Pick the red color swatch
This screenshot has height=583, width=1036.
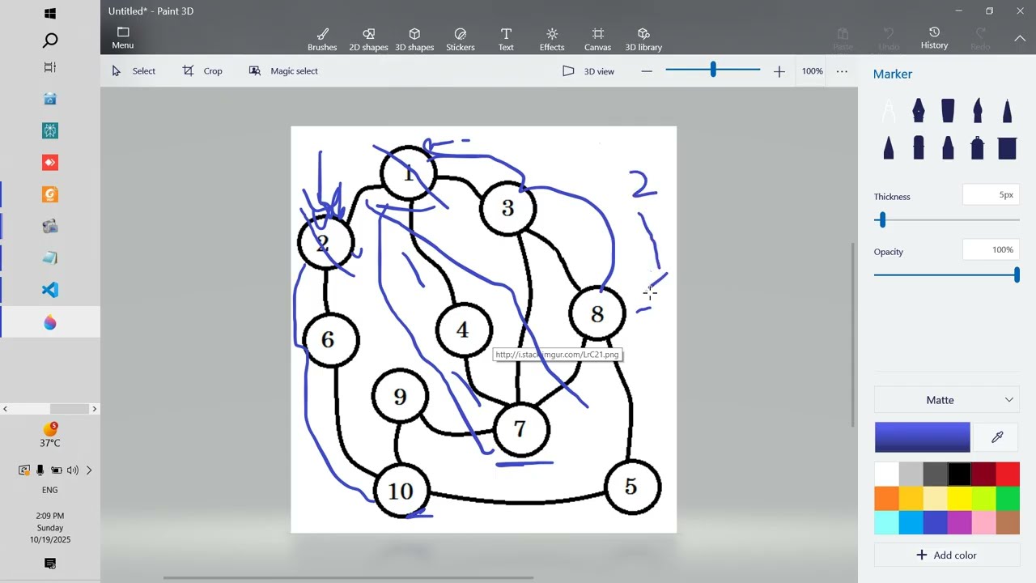[x=1008, y=474]
